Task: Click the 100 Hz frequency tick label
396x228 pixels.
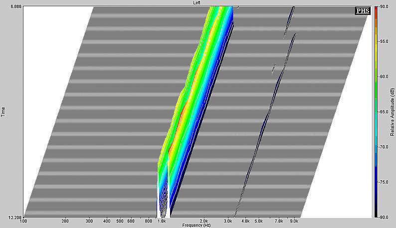Action: pyautogui.click(x=24, y=221)
